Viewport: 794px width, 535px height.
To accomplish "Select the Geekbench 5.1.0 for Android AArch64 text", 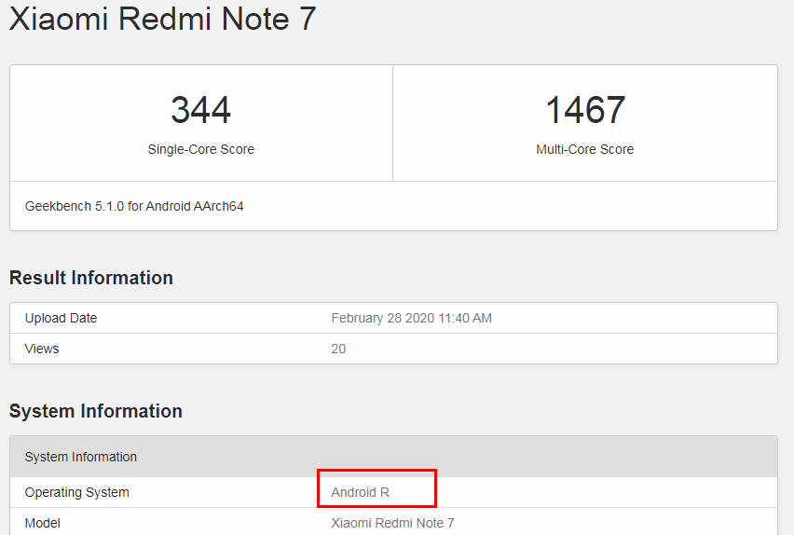I will [x=134, y=206].
